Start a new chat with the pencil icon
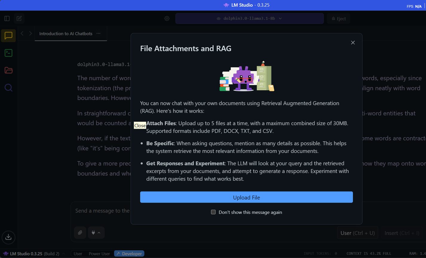 click(x=19, y=18)
